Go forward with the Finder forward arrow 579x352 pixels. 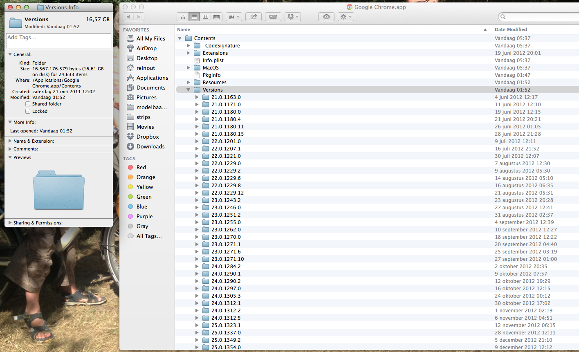pyautogui.click(x=139, y=17)
